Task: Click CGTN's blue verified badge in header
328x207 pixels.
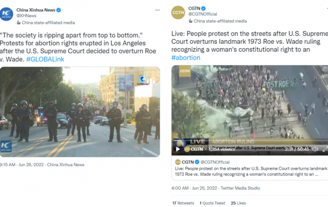Action: click(203, 8)
